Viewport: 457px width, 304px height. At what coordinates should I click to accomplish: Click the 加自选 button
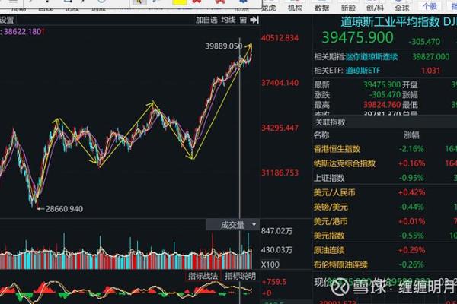206,20
